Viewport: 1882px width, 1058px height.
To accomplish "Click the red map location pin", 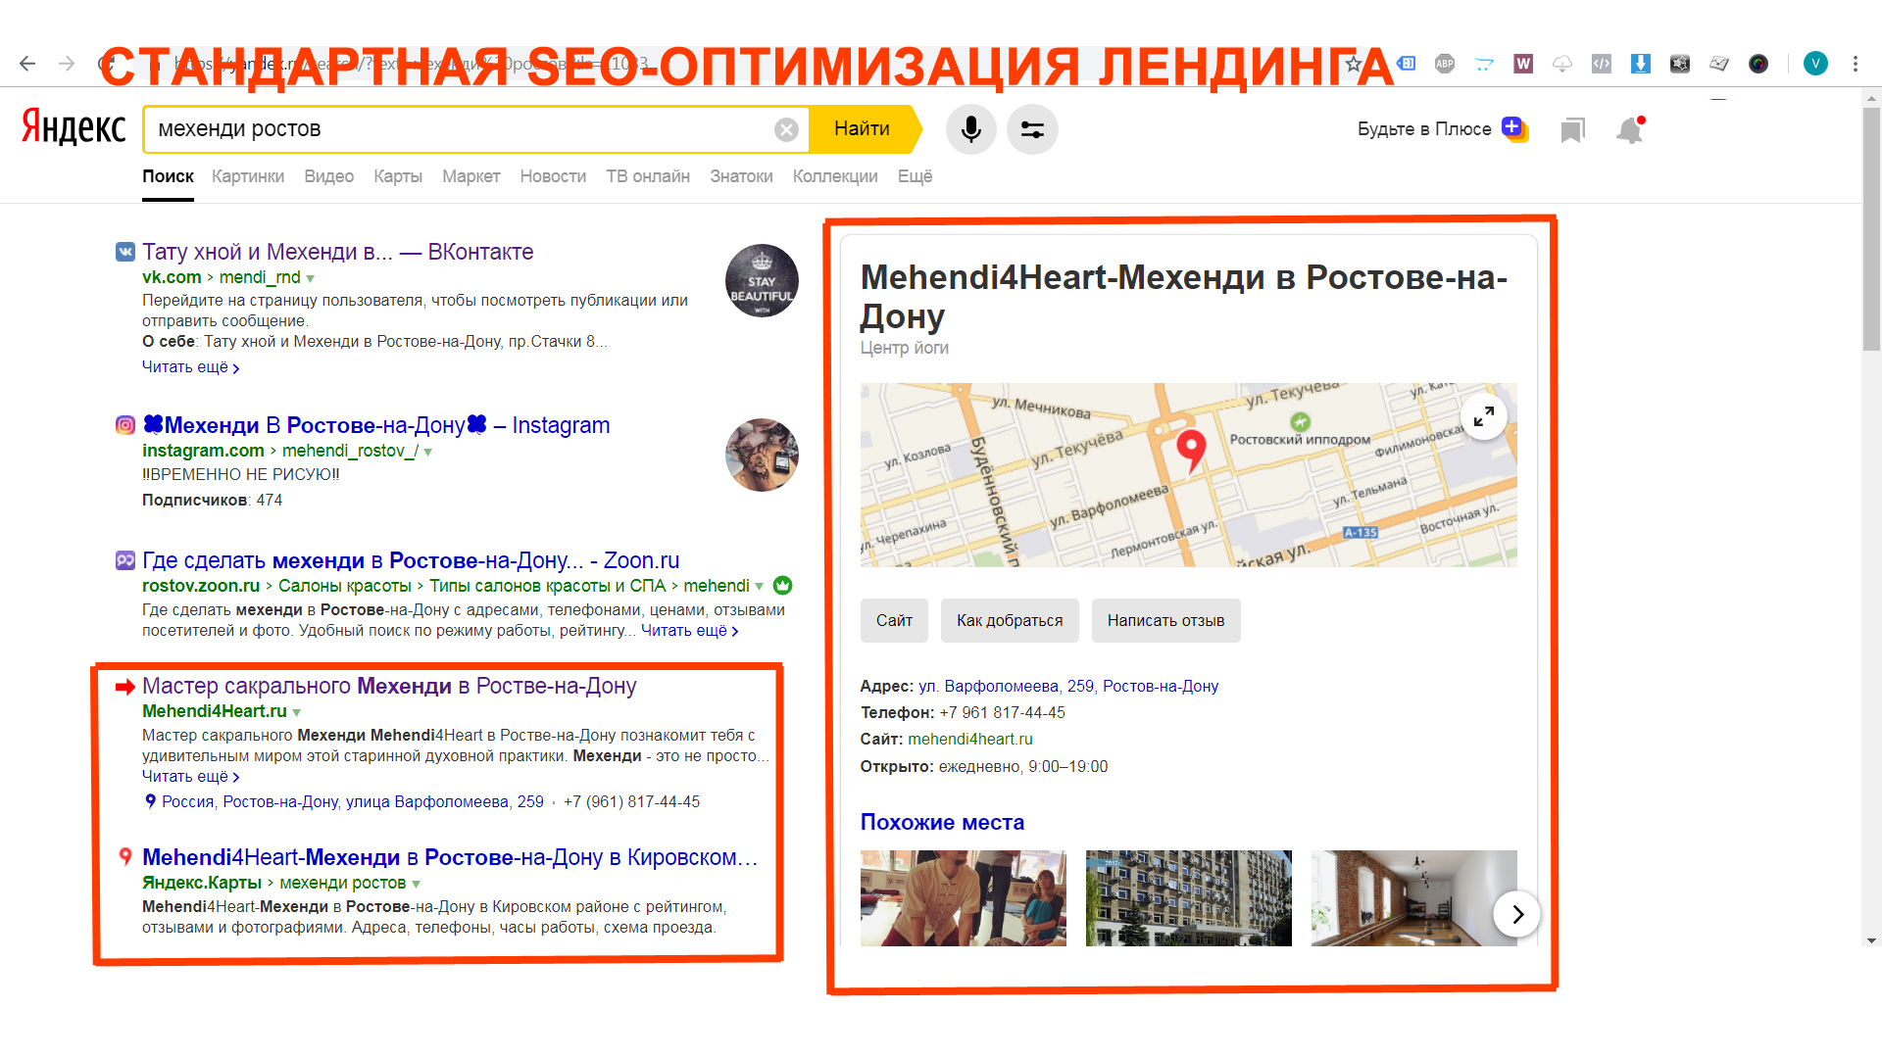I will click(x=1191, y=452).
